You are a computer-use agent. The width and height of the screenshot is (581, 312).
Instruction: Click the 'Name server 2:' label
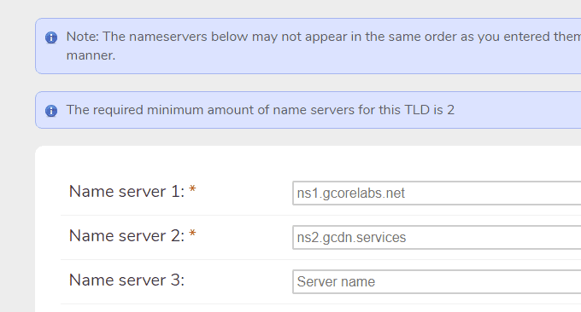click(126, 236)
